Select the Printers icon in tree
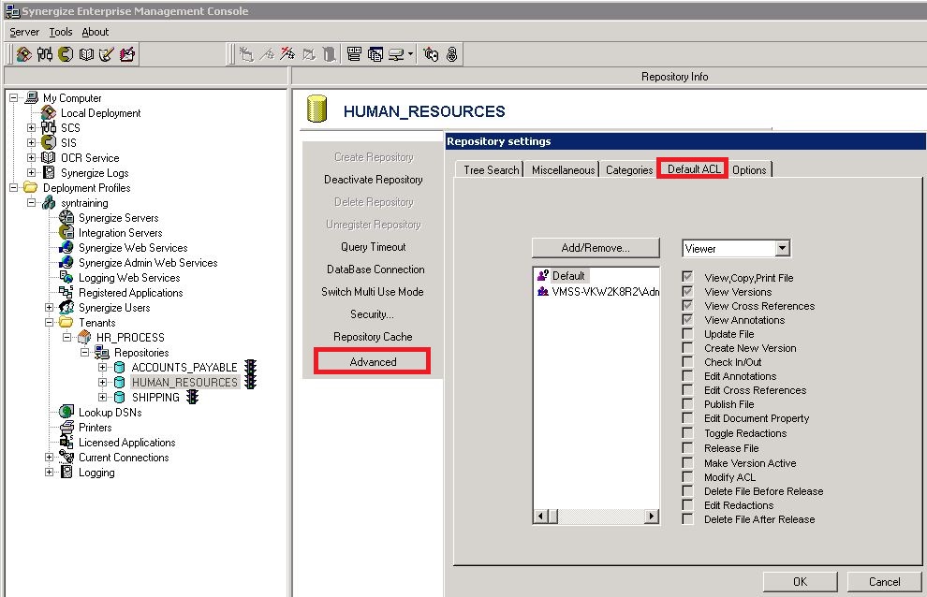Viewport: 927px width, 597px height. click(66, 427)
